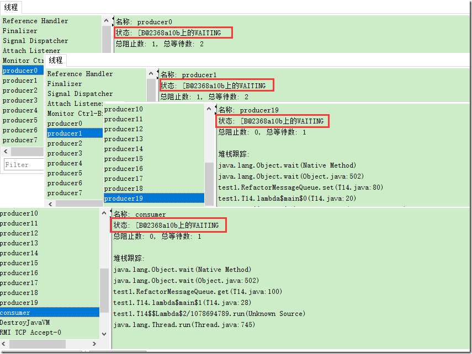
Task: Click the T14$$Lambda$2 run(Unknown Source) line
Action: tap(209, 314)
